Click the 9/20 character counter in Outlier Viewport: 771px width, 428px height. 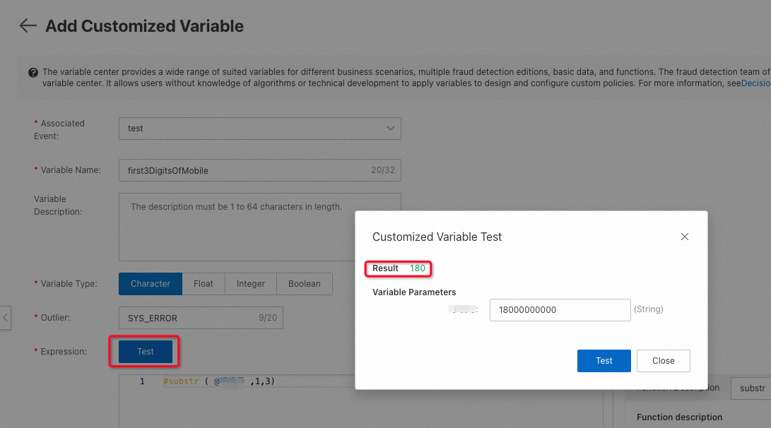tap(268, 318)
